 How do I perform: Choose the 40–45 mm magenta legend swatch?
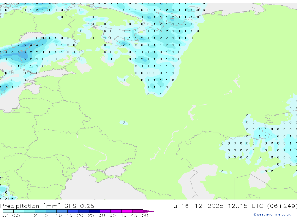(x=127, y=211)
